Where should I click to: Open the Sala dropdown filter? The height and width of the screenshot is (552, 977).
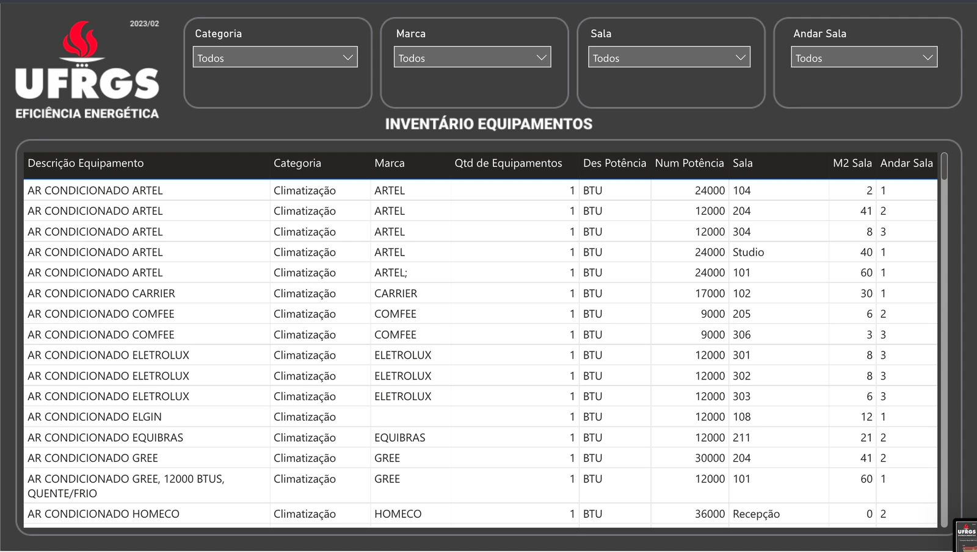(x=669, y=57)
